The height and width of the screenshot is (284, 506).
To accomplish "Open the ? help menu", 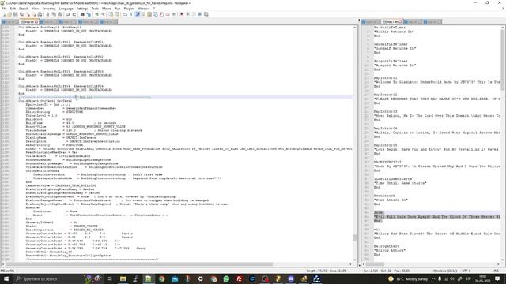I will (x=154, y=9).
